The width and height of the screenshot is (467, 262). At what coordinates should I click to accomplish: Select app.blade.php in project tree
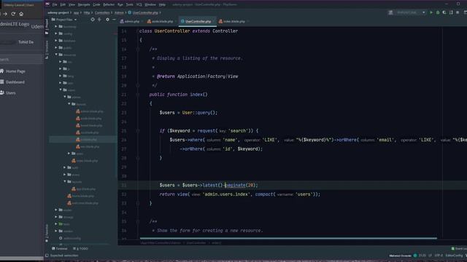[84, 189]
